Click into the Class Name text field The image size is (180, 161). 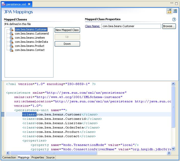click(x=131, y=26)
